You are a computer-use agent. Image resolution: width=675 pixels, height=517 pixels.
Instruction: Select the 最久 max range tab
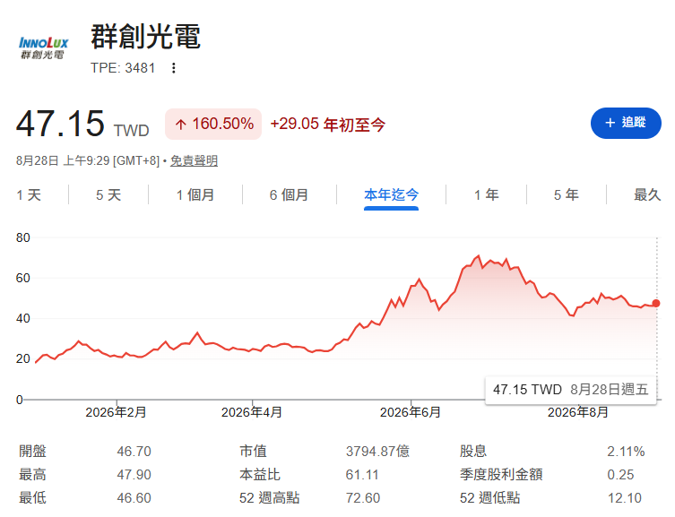click(x=647, y=194)
